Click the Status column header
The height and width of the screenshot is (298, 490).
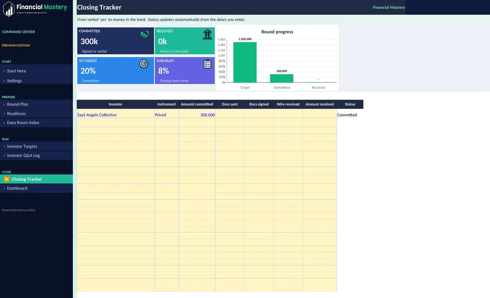[350, 104]
